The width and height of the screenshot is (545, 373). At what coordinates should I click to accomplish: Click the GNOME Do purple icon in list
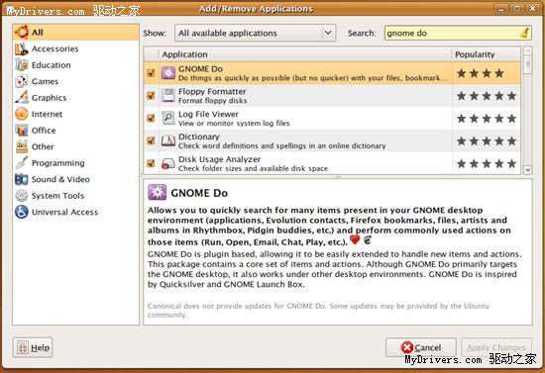[168, 73]
